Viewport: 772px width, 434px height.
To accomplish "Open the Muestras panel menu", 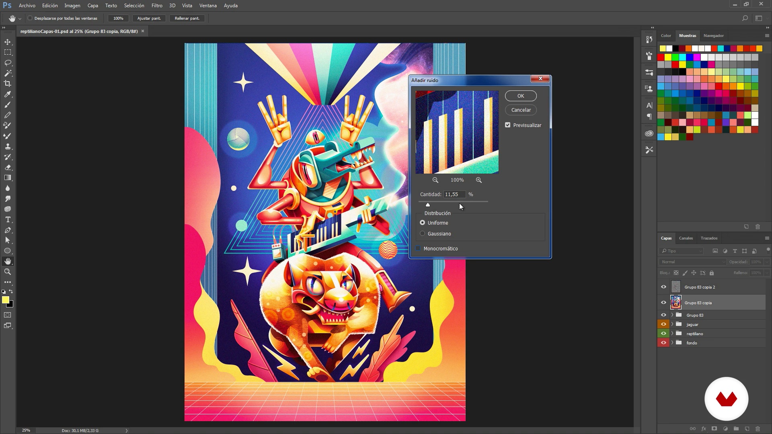I will point(767,36).
